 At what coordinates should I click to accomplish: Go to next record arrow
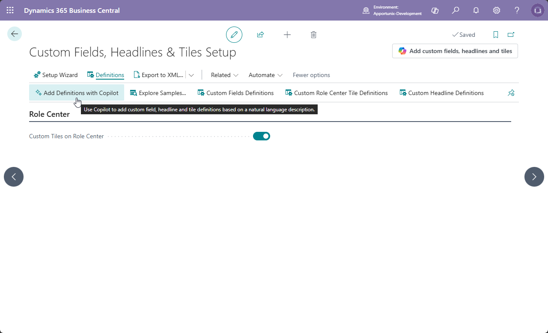[534, 177]
